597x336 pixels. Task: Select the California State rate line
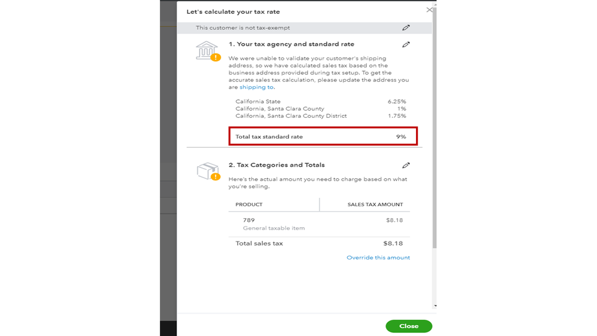click(x=320, y=102)
